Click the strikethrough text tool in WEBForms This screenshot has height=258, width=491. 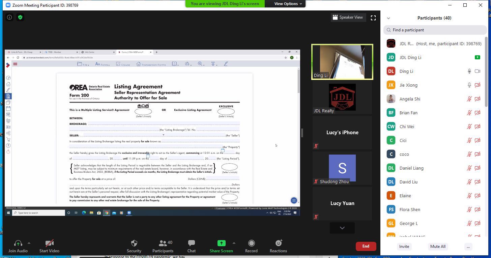point(213,64)
